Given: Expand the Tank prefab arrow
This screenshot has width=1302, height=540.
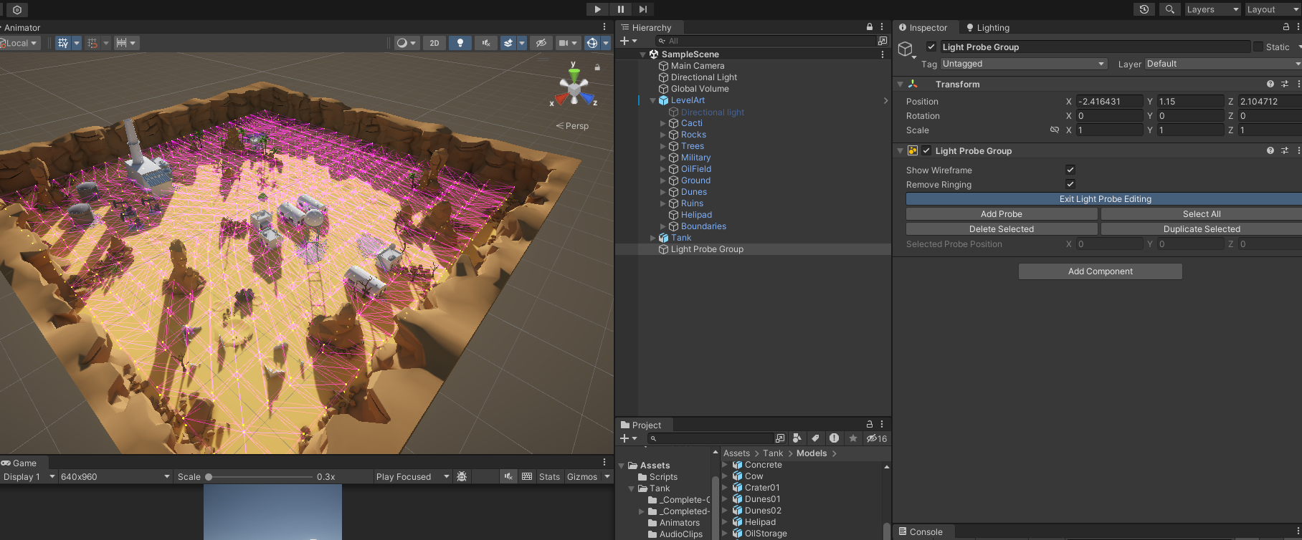Looking at the screenshot, I should pos(652,238).
